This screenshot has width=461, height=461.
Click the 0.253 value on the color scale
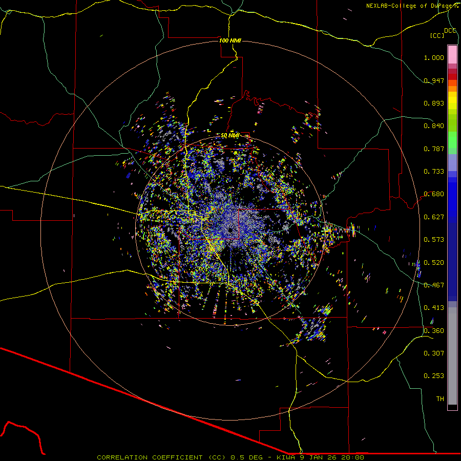434,376
